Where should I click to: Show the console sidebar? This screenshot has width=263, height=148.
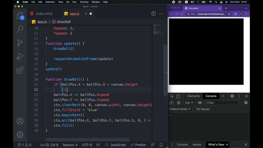(x=172, y=103)
